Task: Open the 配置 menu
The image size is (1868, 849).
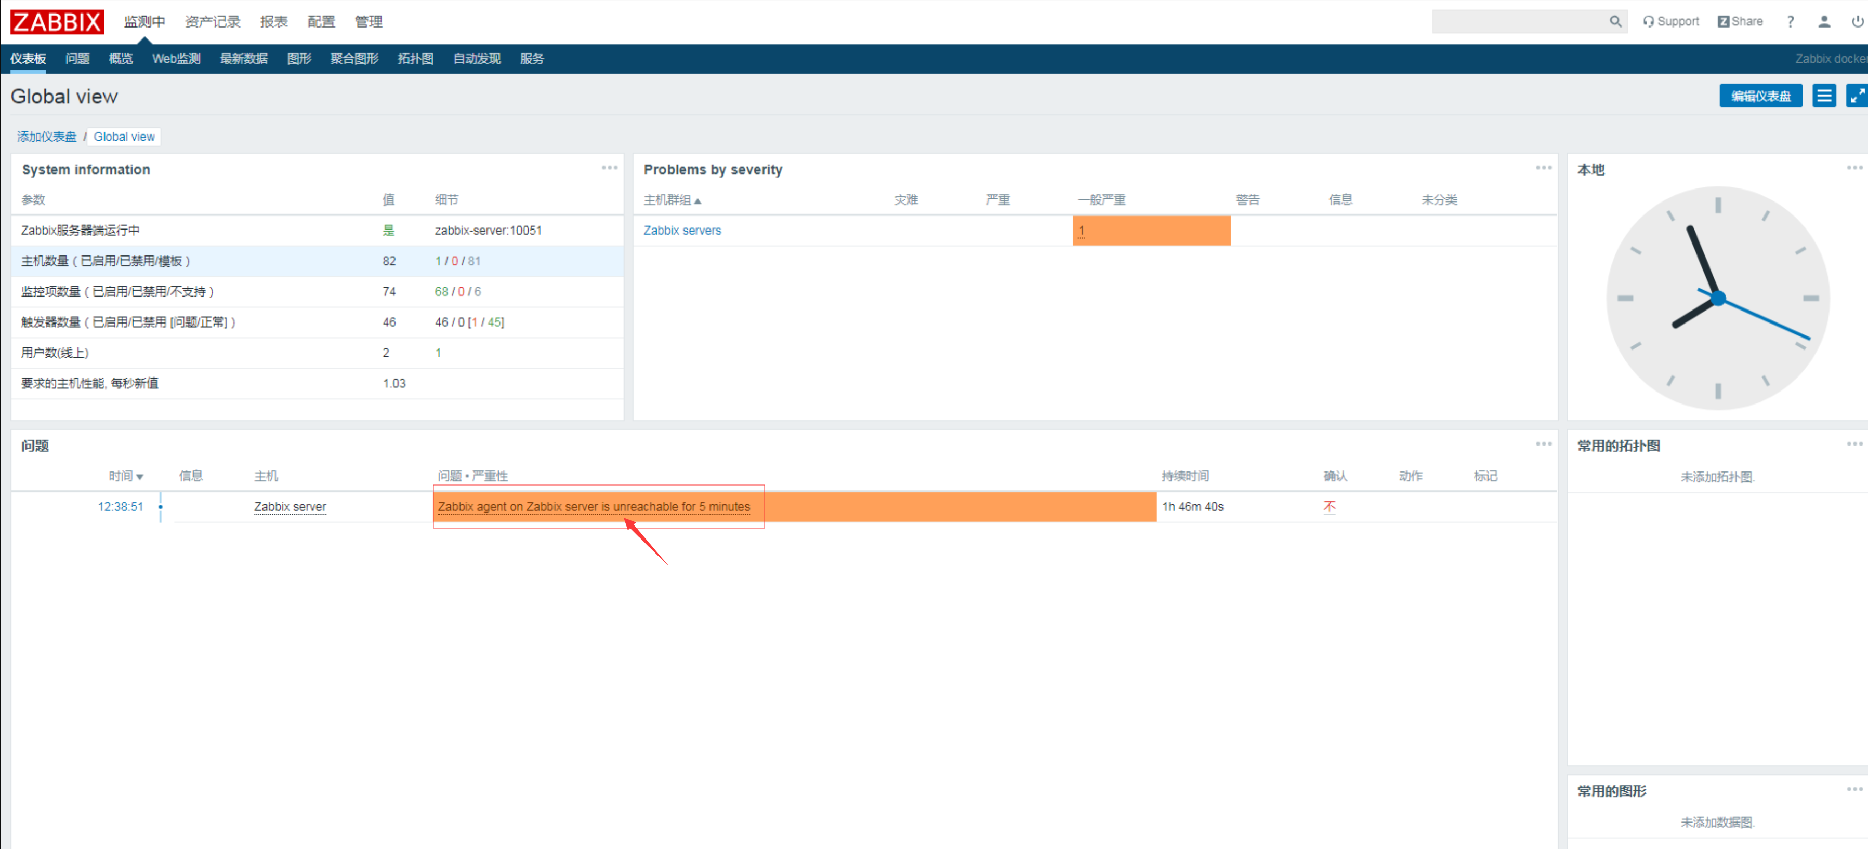Action: pos(321,21)
